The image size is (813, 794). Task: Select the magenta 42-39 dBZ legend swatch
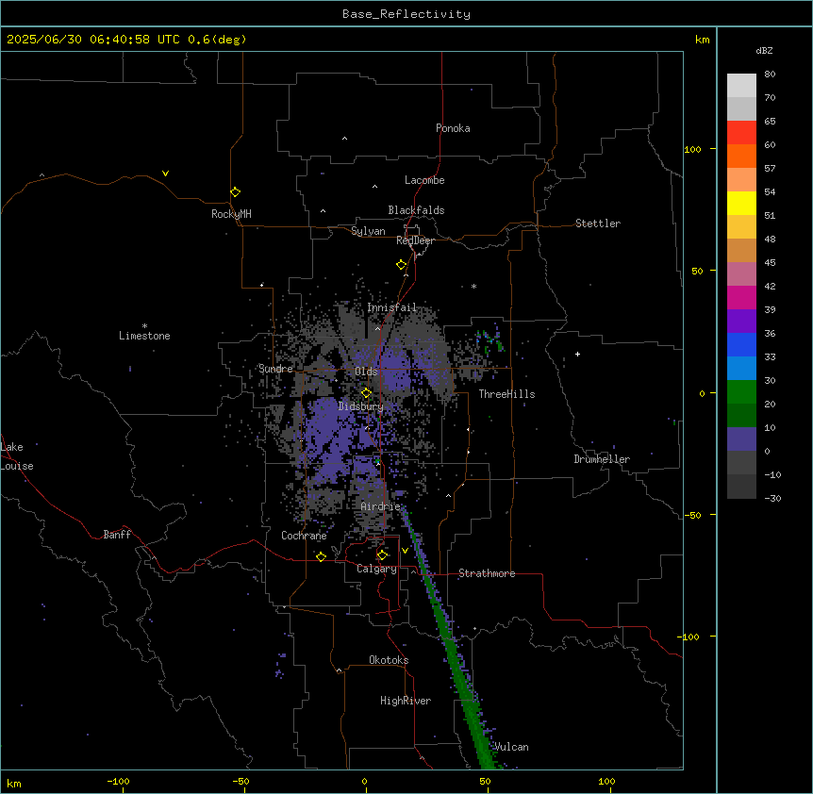[741, 297]
